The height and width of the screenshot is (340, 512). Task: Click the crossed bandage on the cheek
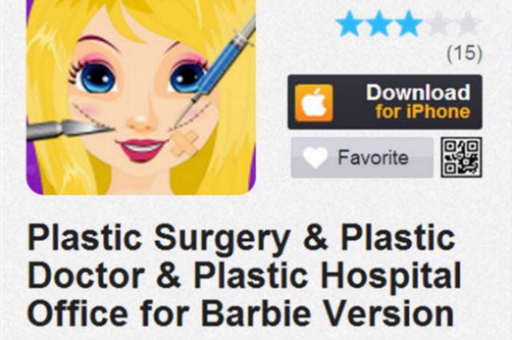tap(184, 142)
